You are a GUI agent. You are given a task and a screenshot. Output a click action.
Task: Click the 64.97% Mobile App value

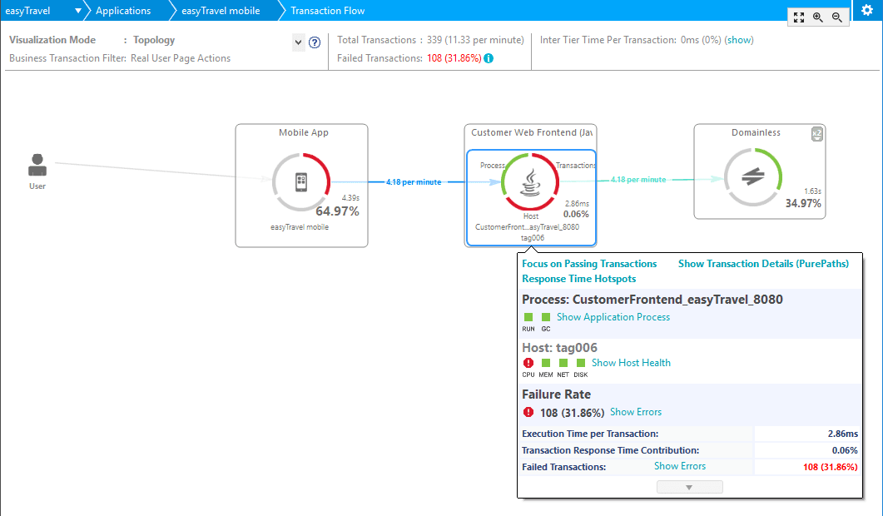[x=337, y=211]
